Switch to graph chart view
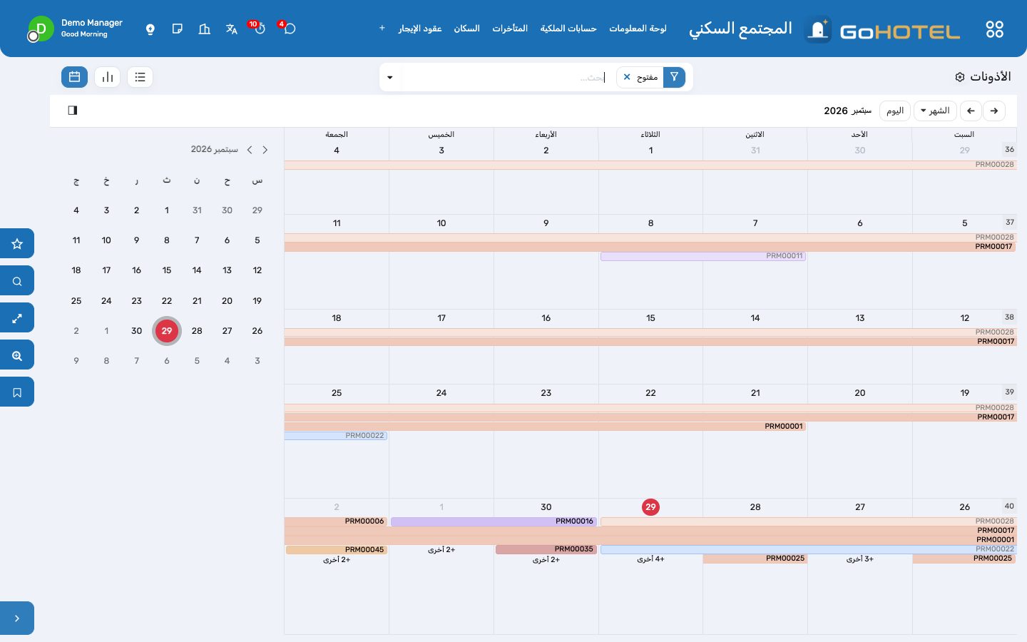 click(107, 77)
